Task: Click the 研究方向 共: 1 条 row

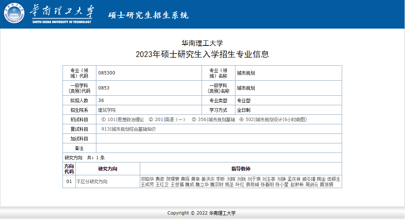Action: coord(202,158)
